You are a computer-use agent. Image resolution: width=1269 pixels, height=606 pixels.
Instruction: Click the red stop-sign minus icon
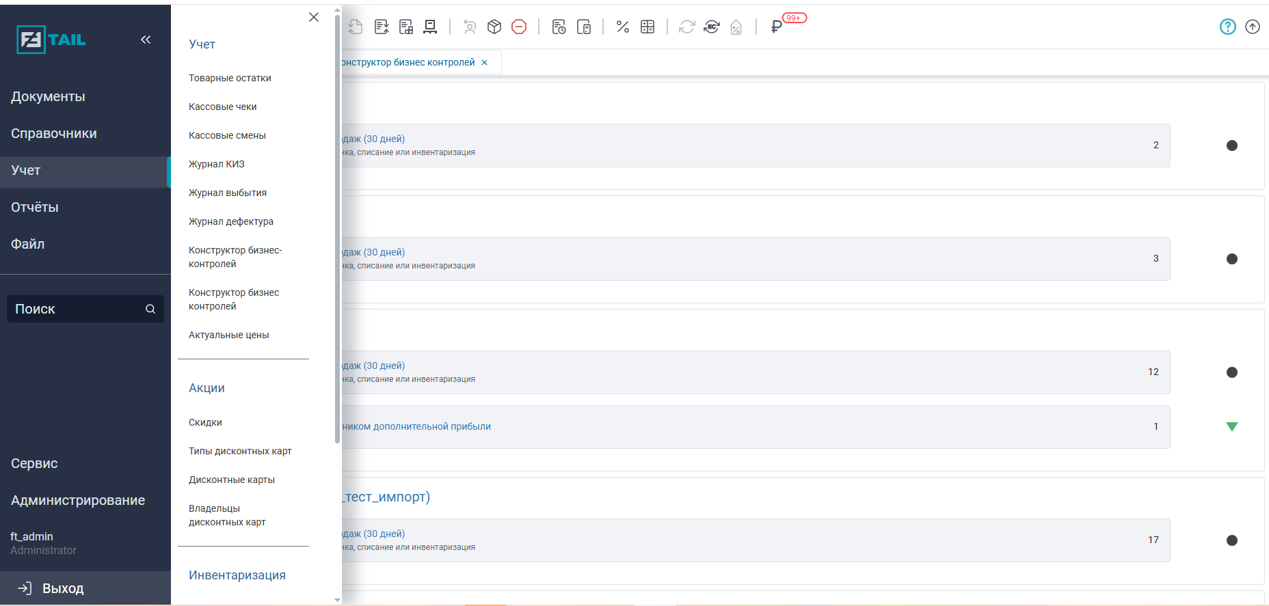click(x=519, y=27)
